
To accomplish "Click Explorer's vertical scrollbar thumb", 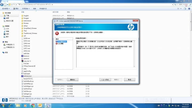I will (x=191, y=21).
